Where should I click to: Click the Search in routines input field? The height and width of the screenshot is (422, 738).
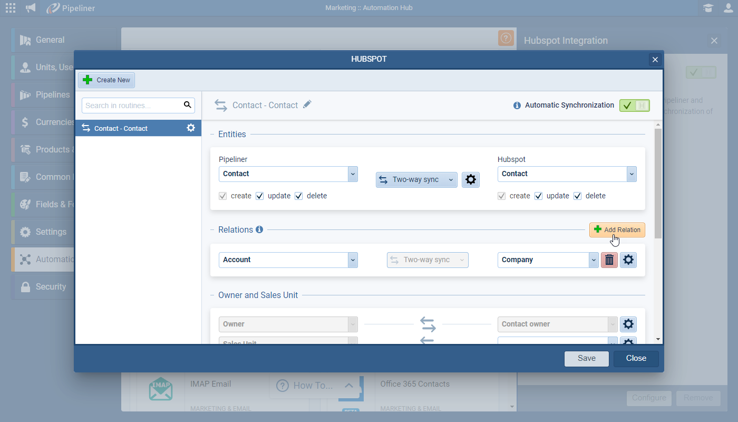(x=132, y=105)
